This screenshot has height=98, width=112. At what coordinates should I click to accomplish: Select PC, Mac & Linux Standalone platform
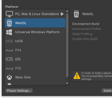pos(35,14)
